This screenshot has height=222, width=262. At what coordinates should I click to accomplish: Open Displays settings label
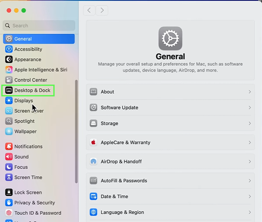pyautogui.click(x=24, y=101)
